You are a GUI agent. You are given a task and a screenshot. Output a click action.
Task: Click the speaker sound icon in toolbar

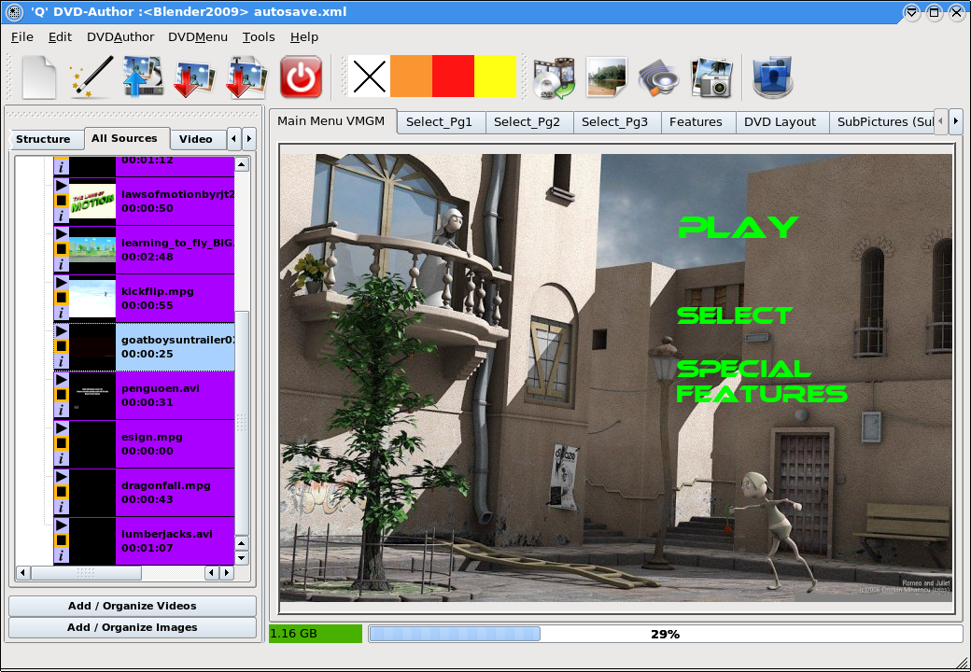(658, 77)
